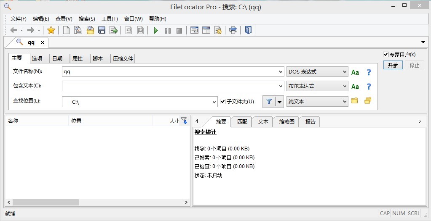Screen dimensions: 431x221
Task: Click the filter icon in results header
Action: [x=184, y=120]
